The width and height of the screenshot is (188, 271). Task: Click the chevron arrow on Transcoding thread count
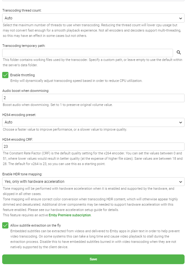(x=181, y=18)
